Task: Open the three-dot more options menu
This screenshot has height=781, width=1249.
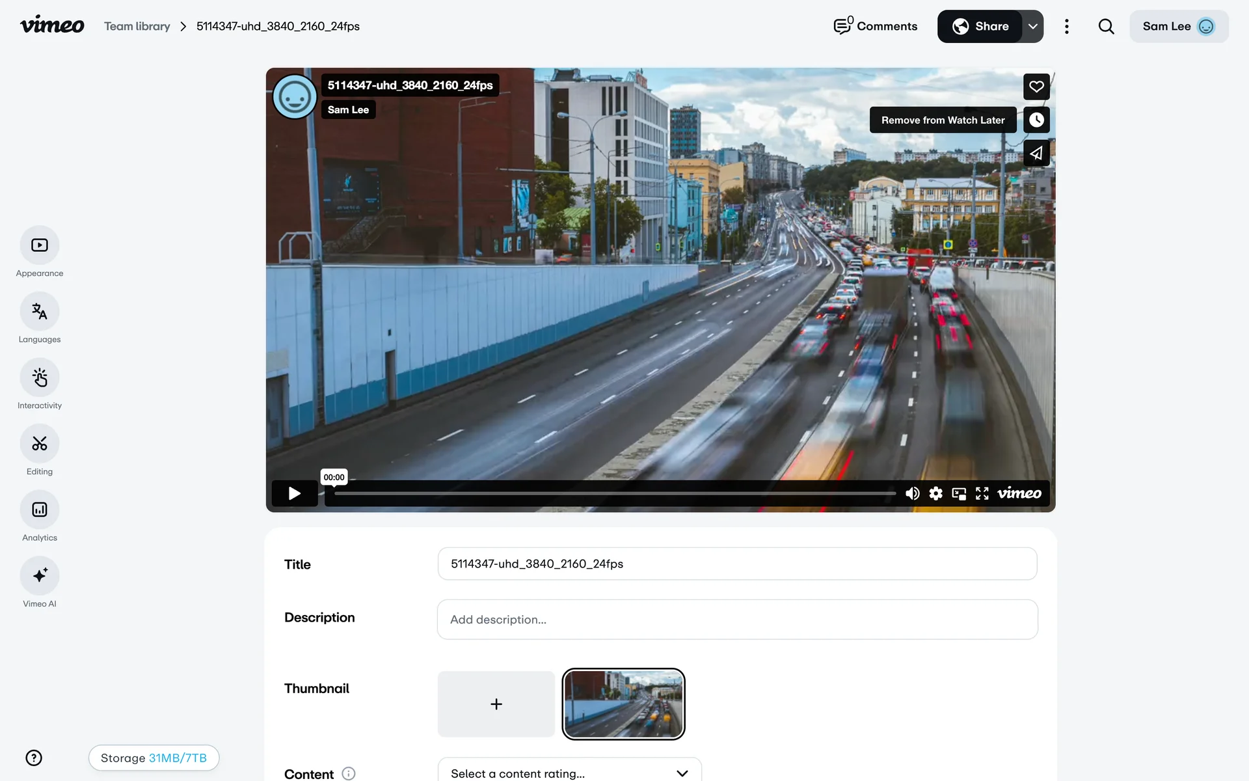Action: click(x=1066, y=27)
